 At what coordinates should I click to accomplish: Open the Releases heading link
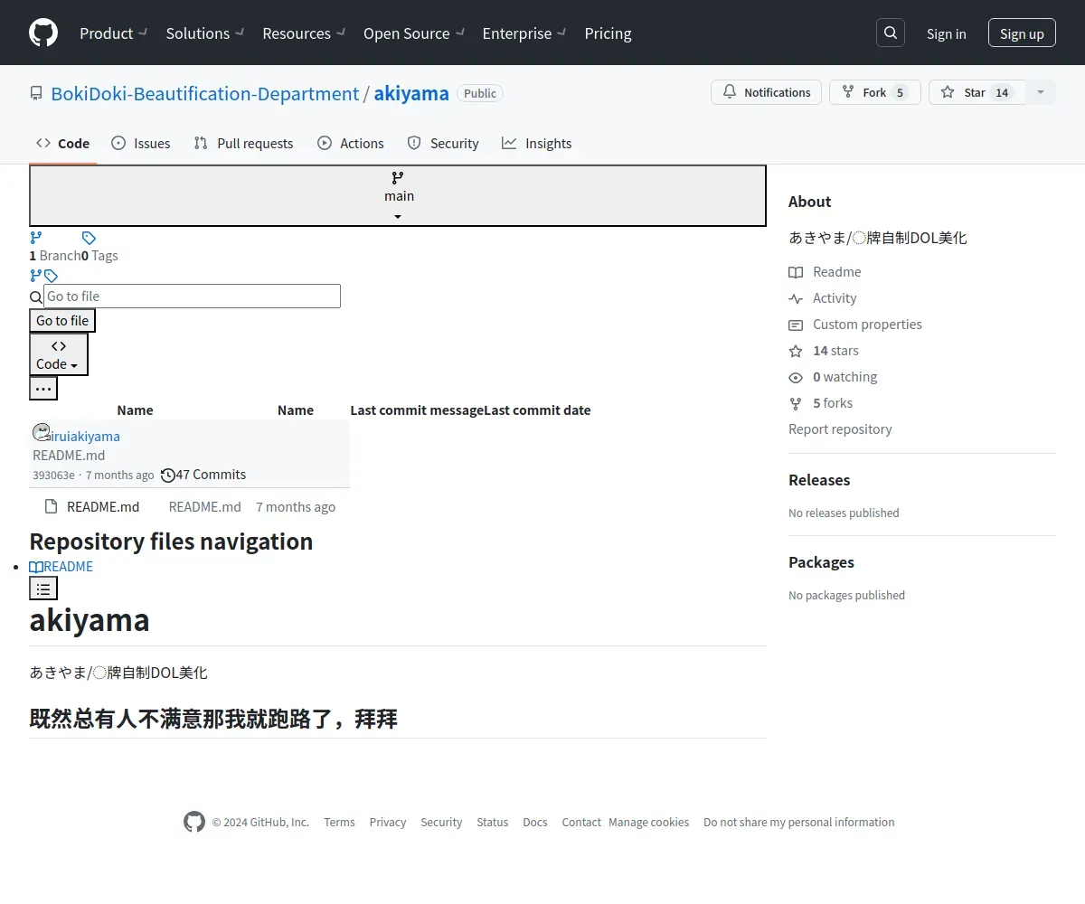819,480
